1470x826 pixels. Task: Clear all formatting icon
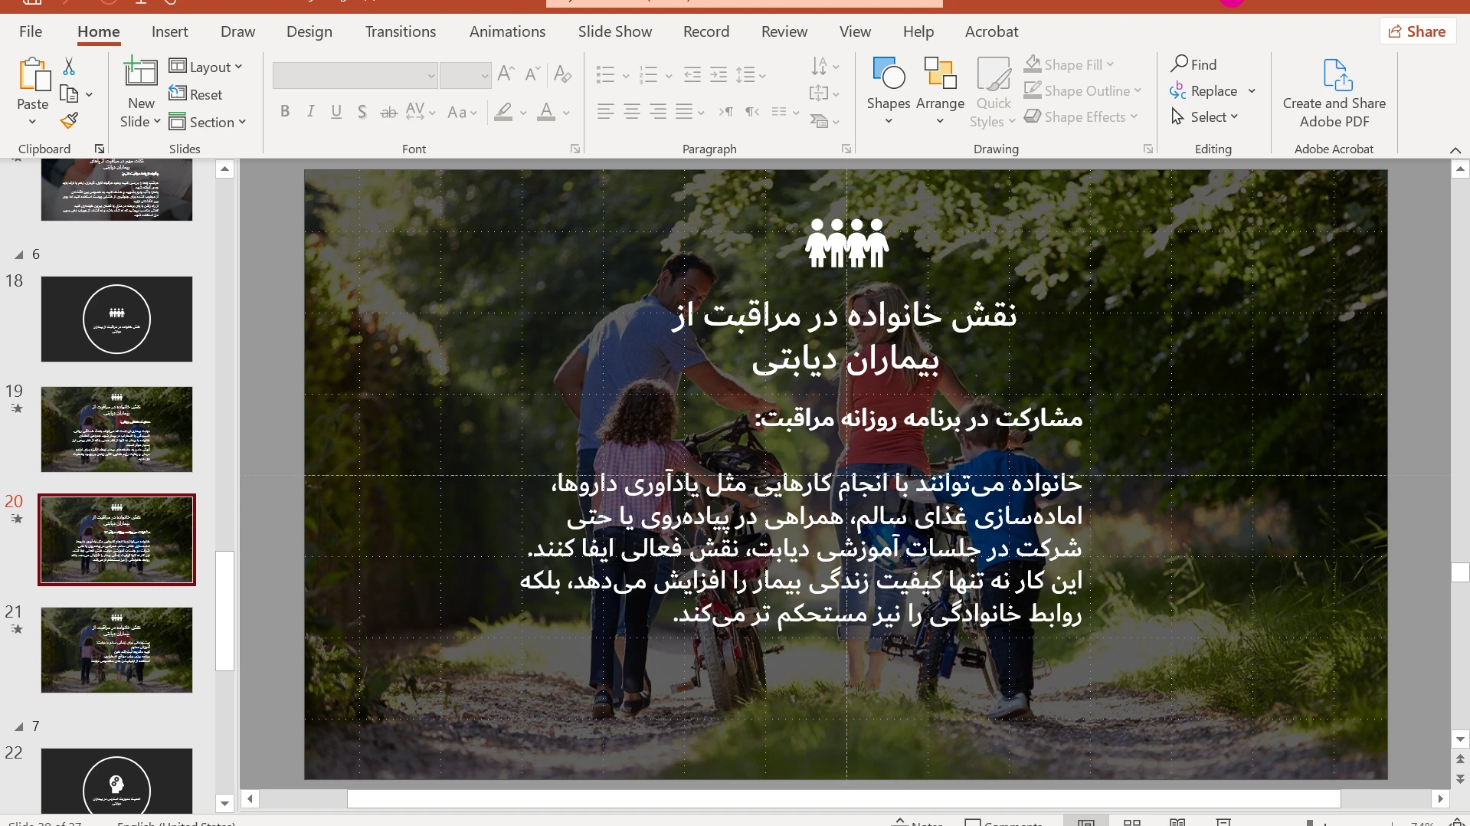[563, 74]
